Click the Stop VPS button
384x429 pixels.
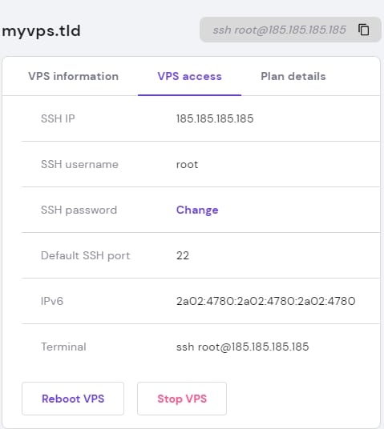pyautogui.click(x=182, y=399)
